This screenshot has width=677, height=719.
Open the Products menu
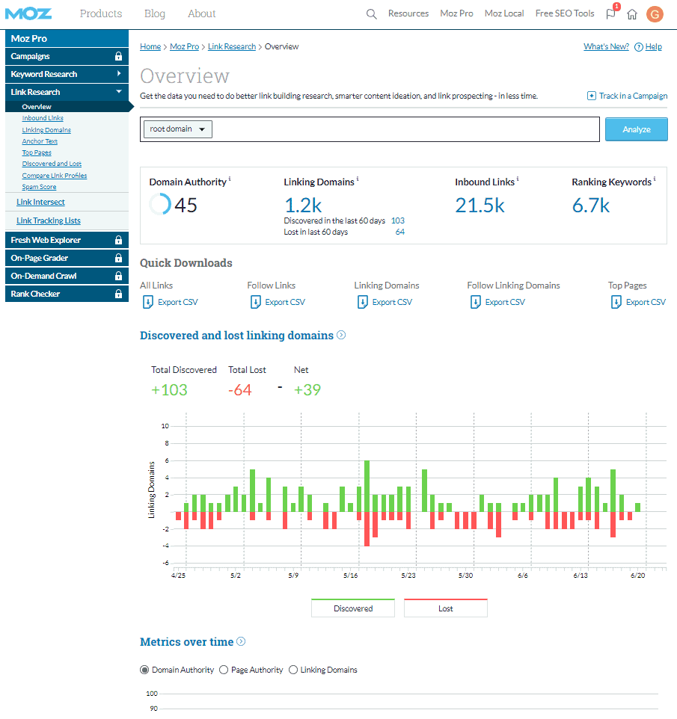point(101,13)
